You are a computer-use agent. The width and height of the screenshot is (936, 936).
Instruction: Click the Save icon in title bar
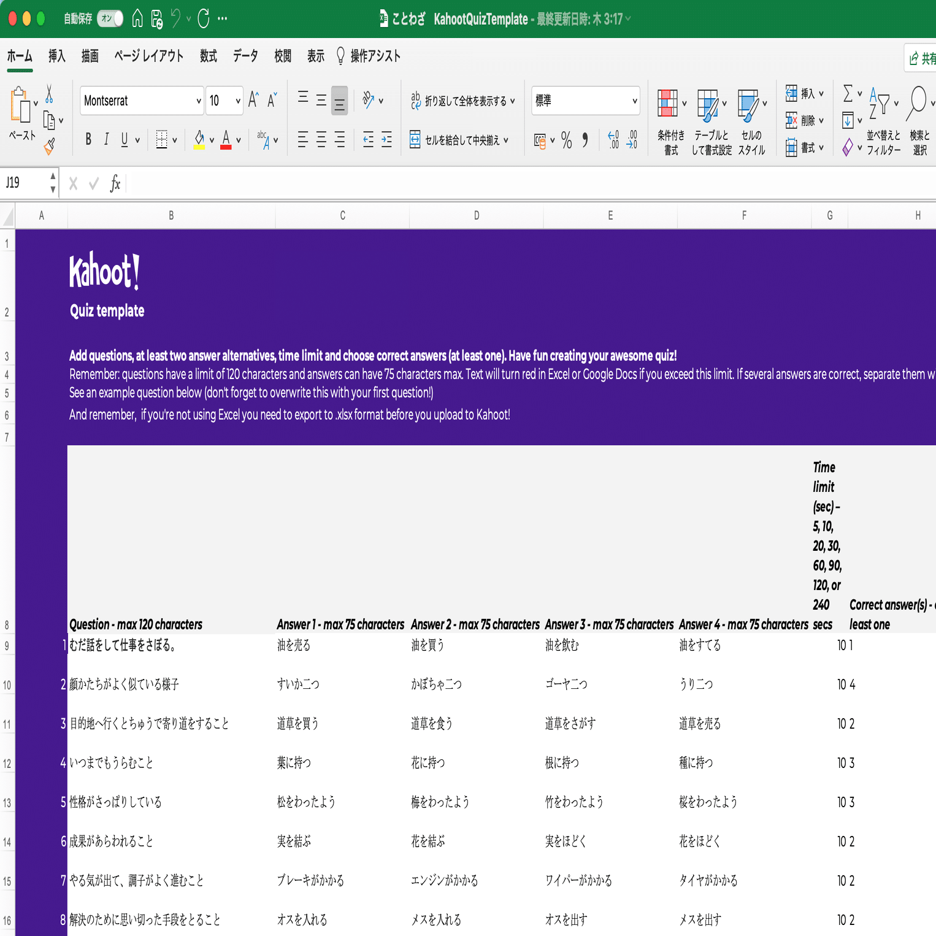[x=157, y=19]
